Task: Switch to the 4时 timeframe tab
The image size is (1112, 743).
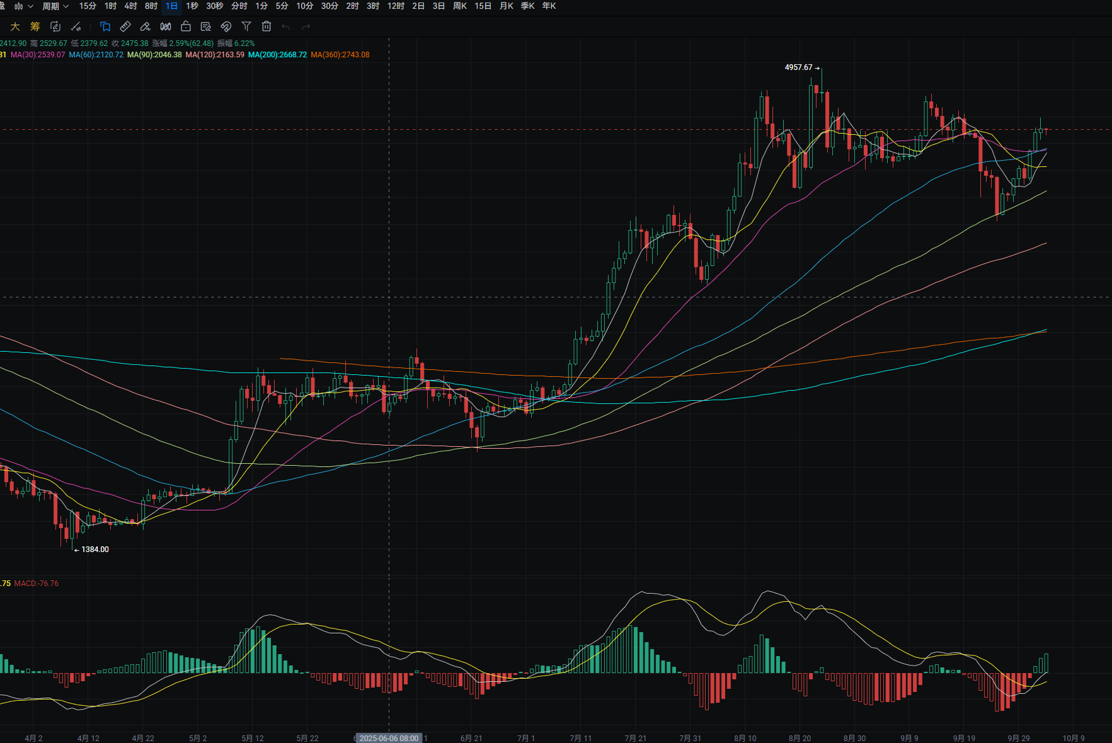Action: [130, 6]
